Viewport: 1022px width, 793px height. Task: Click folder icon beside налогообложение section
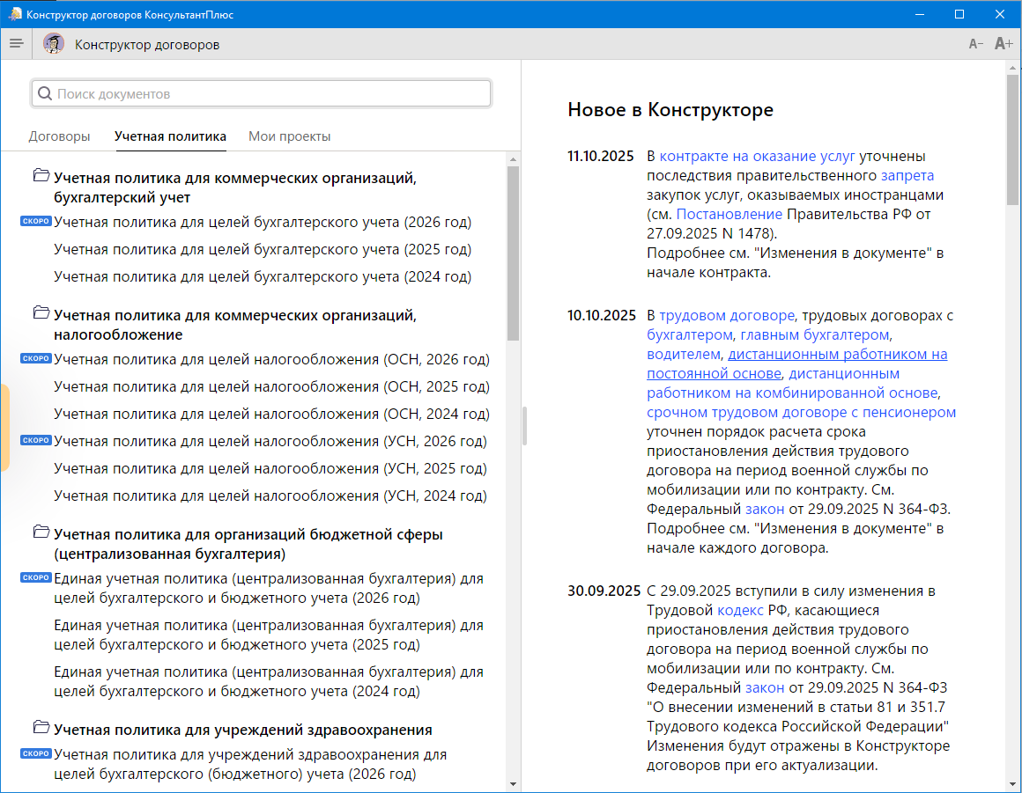coord(41,313)
